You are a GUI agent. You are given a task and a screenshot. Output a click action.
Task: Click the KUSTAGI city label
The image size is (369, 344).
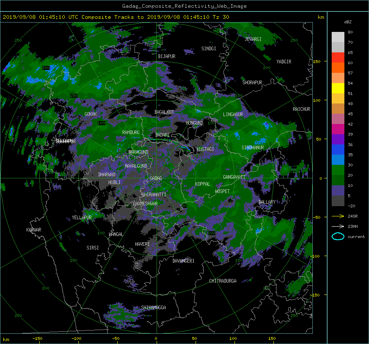pyautogui.click(x=205, y=149)
